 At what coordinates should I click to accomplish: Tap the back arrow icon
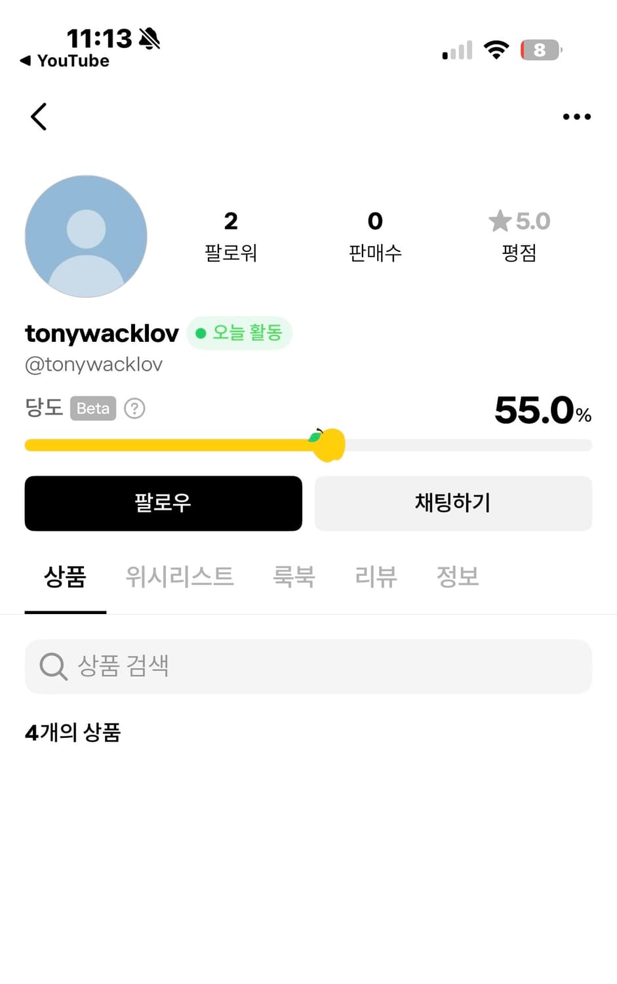39,117
